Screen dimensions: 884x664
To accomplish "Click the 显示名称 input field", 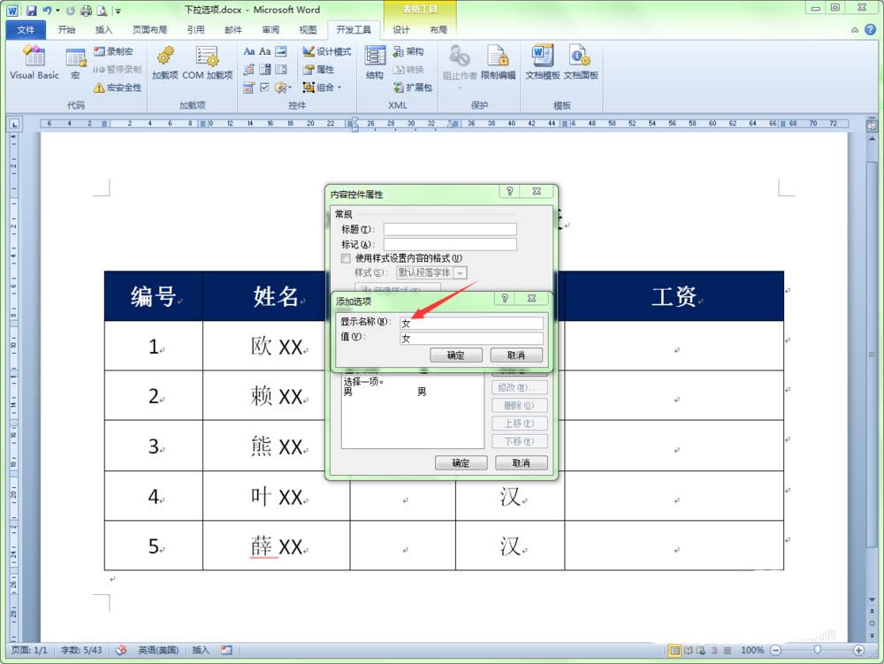I will click(471, 323).
